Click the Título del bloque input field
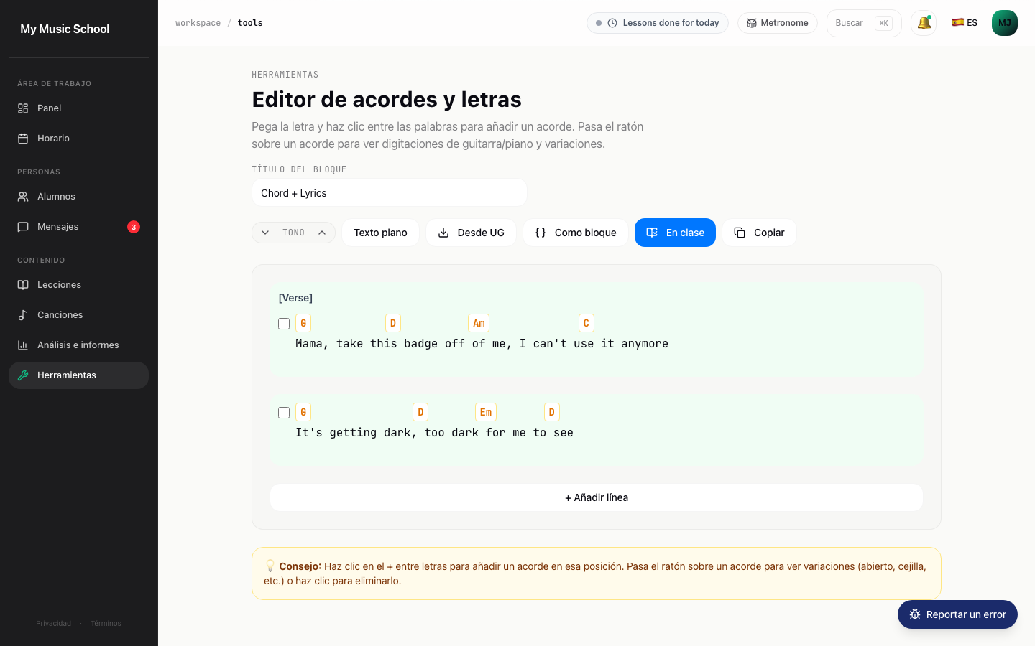The height and width of the screenshot is (646, 1035). (390, 193)
